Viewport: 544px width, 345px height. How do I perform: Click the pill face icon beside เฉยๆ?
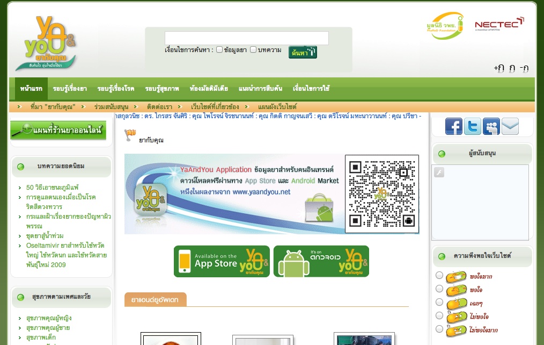(x=457, y=303)
